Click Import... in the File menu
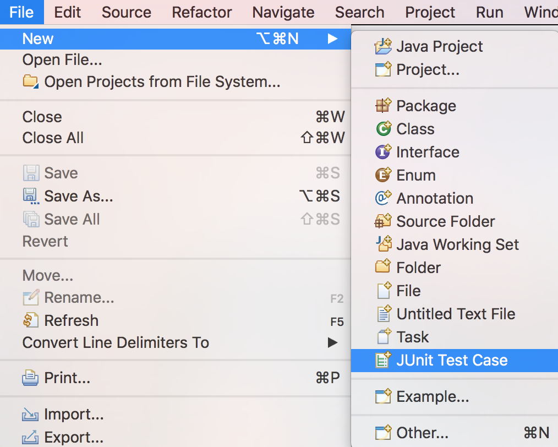The width and height of the screenshot is (558, 447). coord(75,414)
